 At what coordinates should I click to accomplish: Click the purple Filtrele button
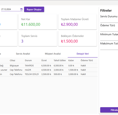[x=109, y=110]
